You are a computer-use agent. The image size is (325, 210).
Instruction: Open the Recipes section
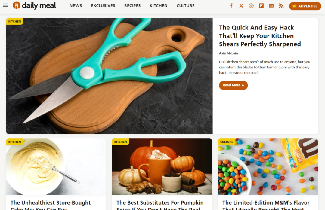[x=132, y=6]
